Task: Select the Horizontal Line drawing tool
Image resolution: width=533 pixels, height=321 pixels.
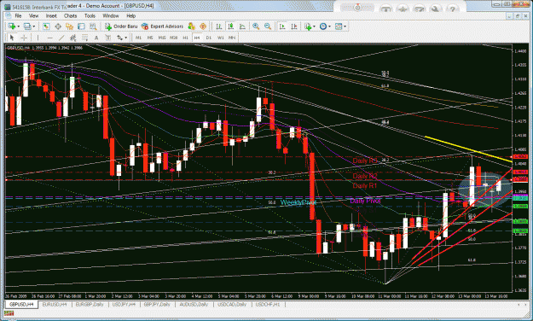Action: tap(50, 38)
